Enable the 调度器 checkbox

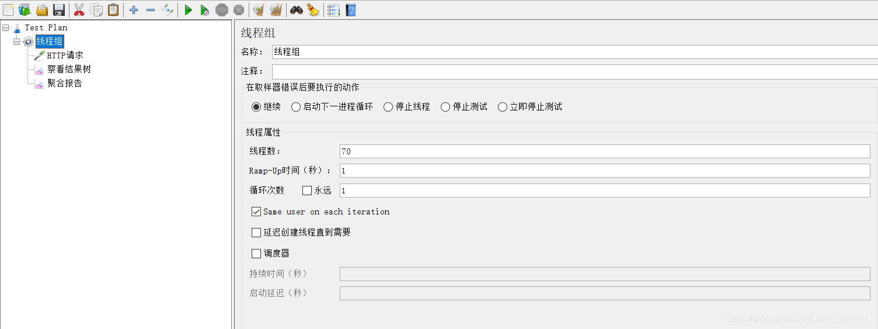tap(256, 254)
